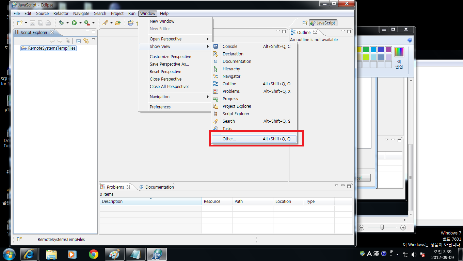Toggle the JavaScript perspective button
This screenshot has width=463, height=261.
(323, 23)
